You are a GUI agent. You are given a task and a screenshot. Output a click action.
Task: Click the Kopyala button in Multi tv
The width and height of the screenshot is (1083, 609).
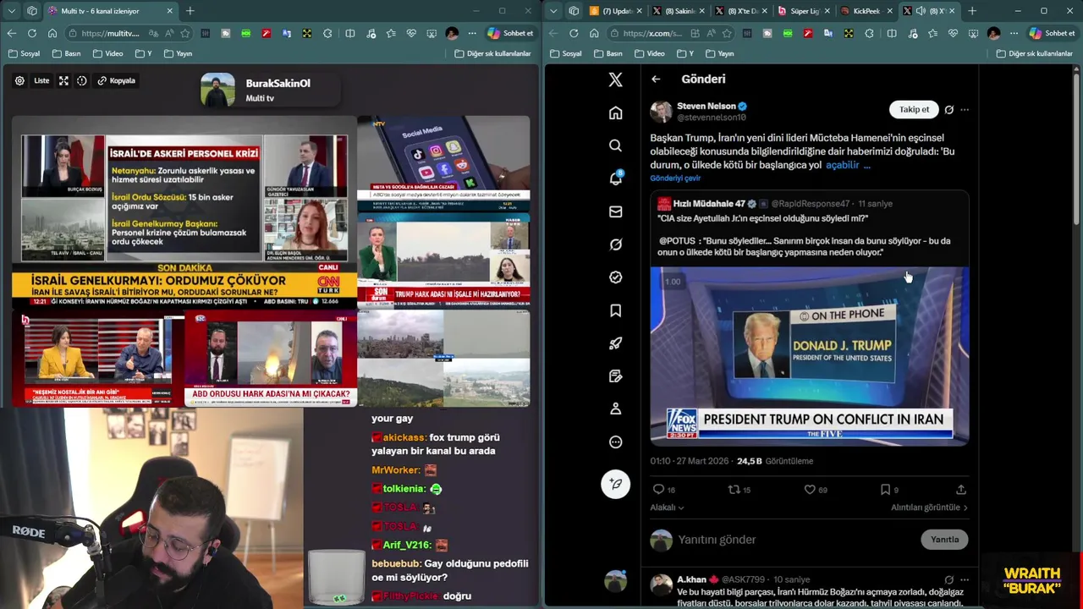point(116,80)
